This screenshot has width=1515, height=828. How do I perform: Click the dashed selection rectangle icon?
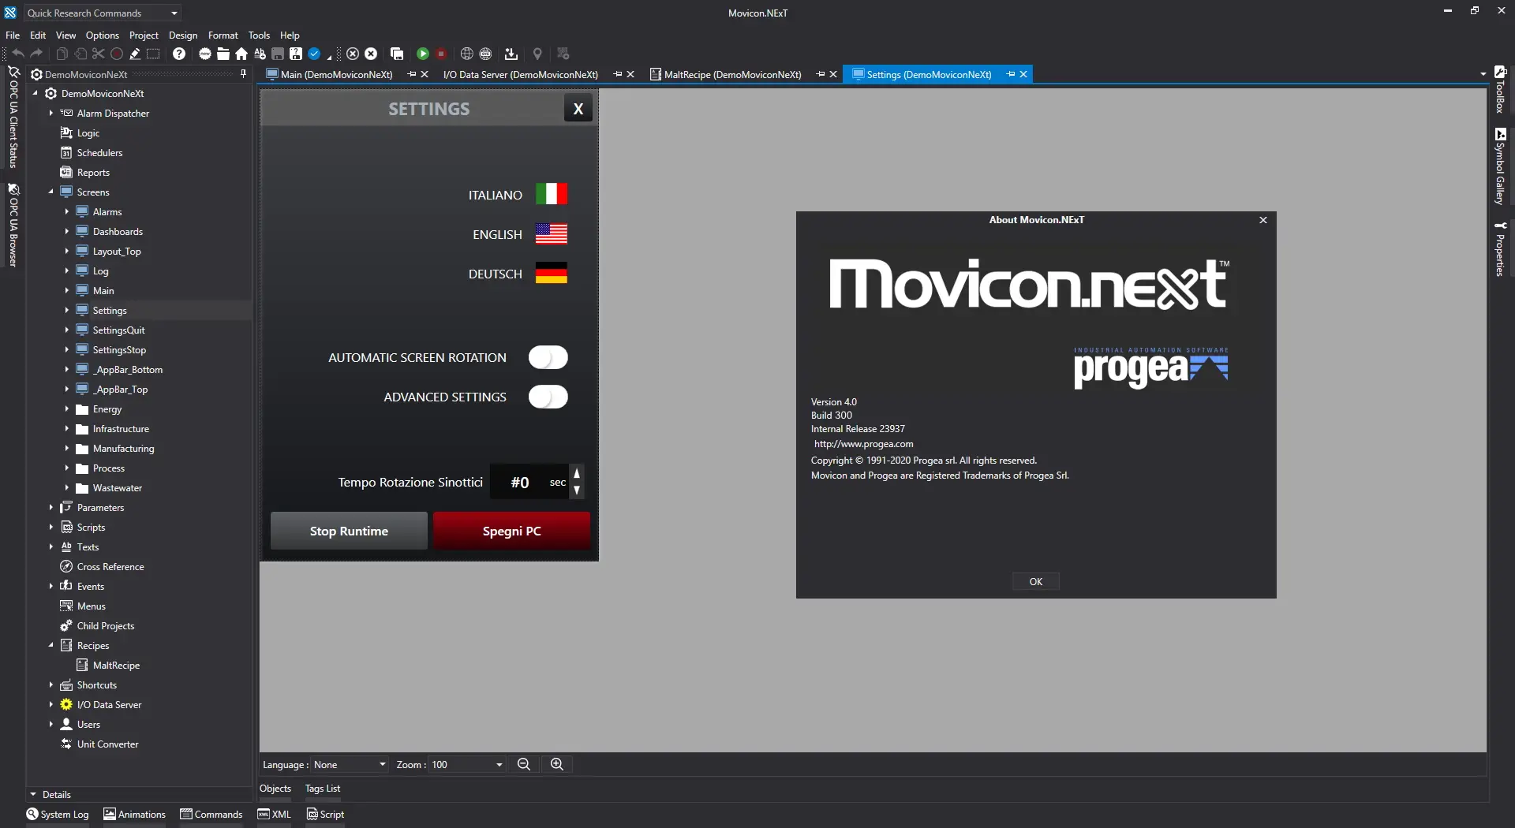tap(153, 54)
